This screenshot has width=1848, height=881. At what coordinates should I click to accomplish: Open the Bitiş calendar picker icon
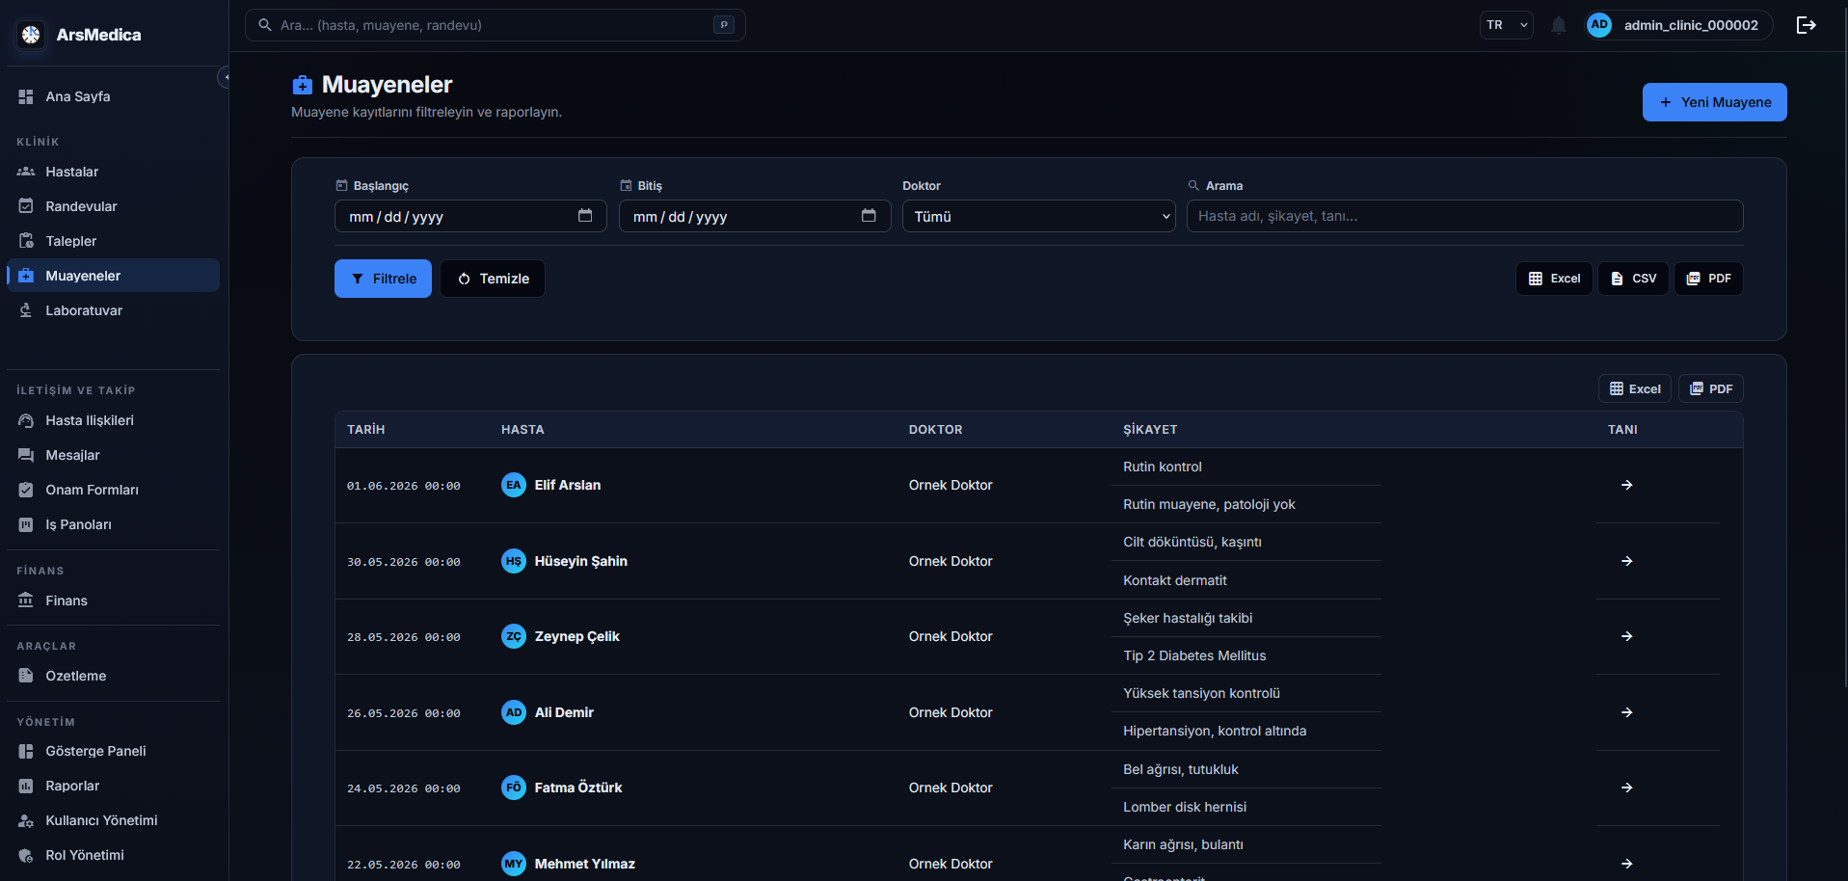point(869,216)
